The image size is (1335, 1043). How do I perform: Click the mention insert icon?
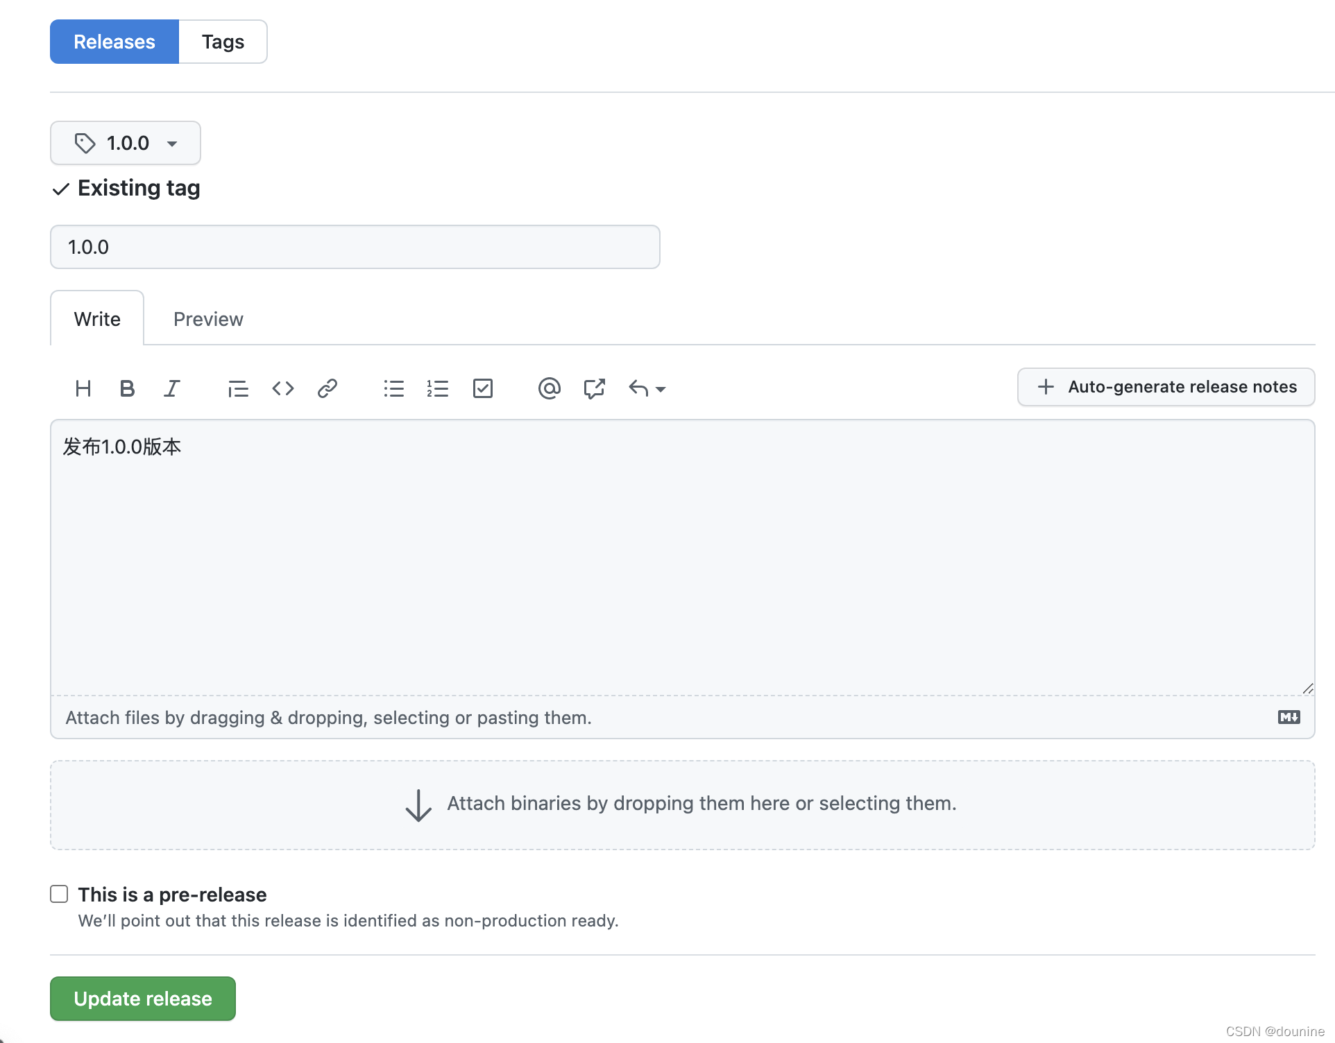tap(550, 388)
